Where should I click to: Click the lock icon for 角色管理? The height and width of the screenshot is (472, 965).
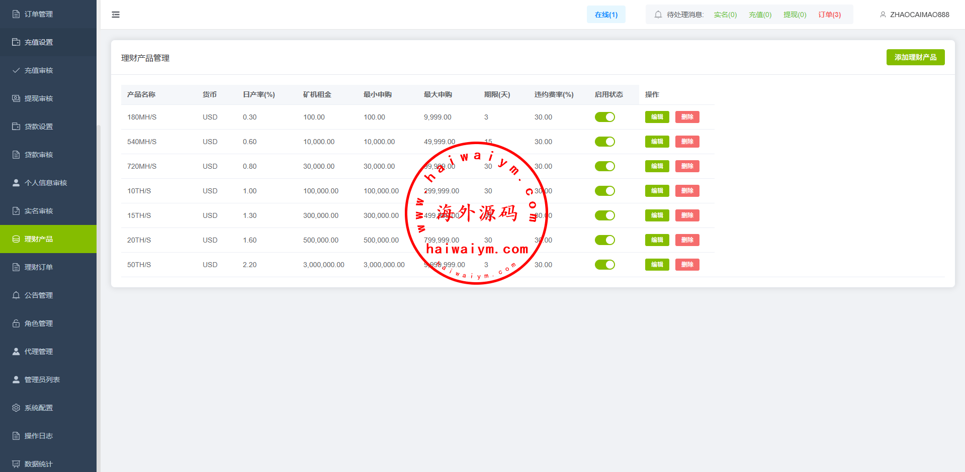click(x=16, y=323)
